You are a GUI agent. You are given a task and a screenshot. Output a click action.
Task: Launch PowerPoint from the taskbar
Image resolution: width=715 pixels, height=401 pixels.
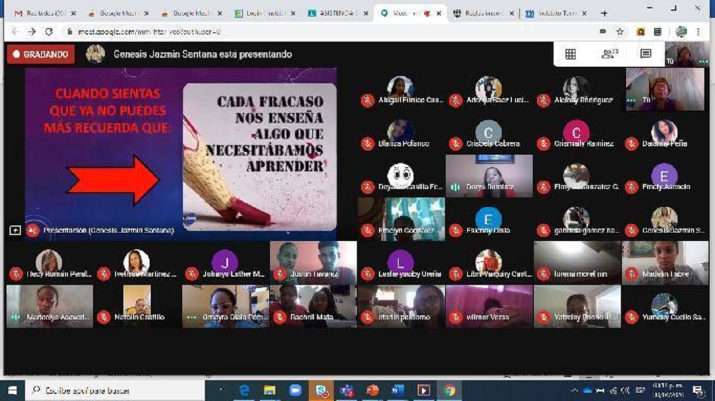[x=373, y=390]
